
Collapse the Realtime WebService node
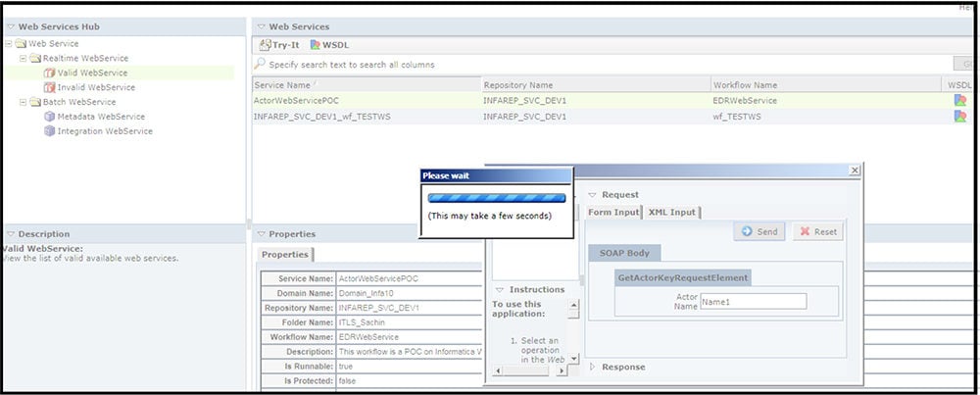(23, 58)
